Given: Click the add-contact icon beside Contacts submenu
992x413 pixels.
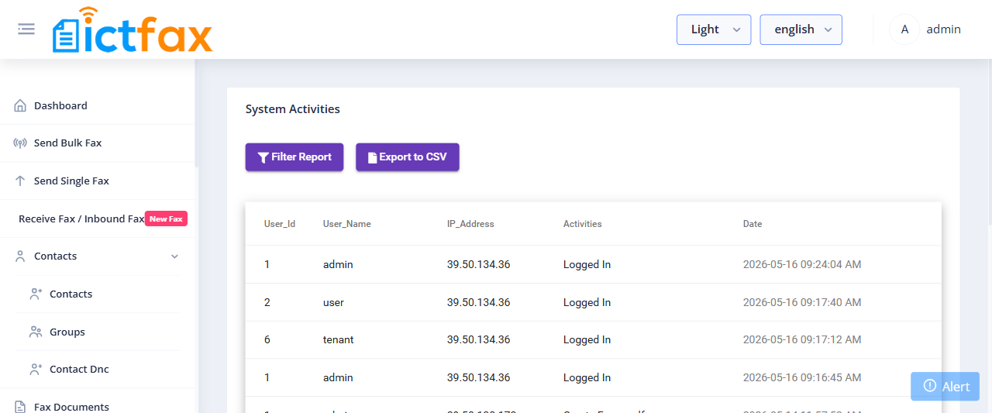Looking at the screenshot, I should [36, 294].
